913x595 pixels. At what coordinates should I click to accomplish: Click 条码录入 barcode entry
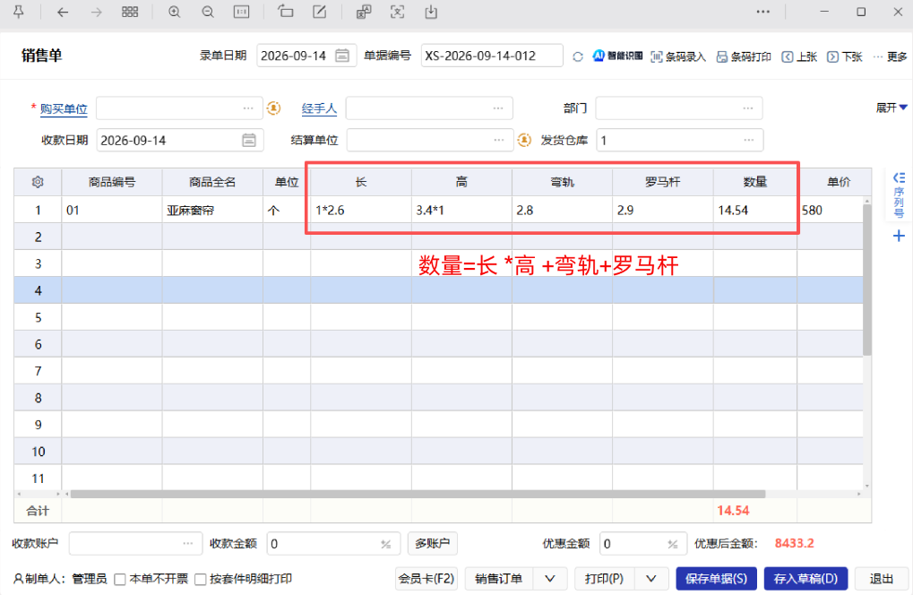click(678, 56)
